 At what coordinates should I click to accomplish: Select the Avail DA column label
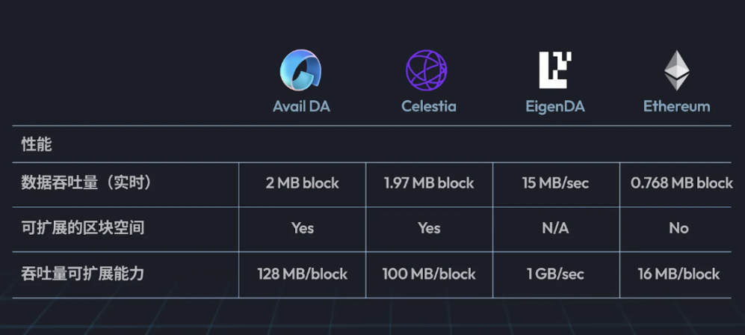pyautogui.click(x=301, y=106)
